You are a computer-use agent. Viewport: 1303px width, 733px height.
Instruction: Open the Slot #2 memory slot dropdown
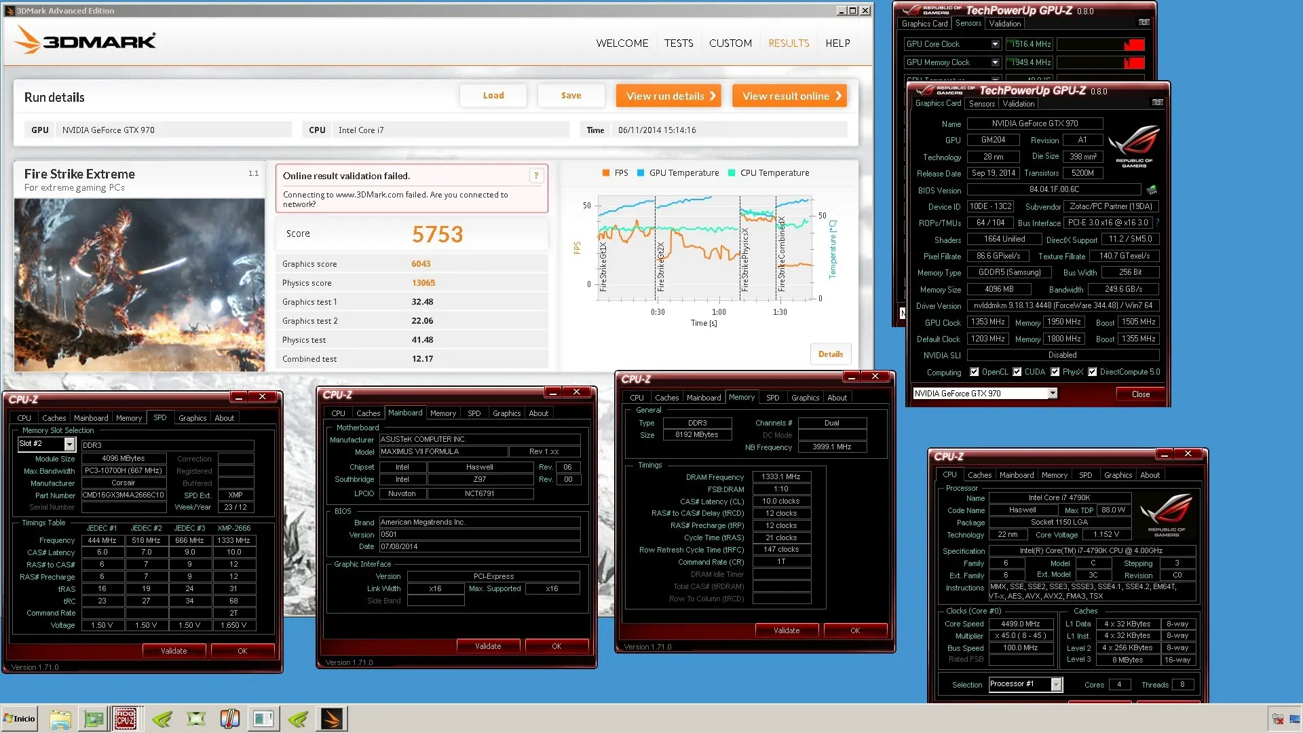point(69,444)
